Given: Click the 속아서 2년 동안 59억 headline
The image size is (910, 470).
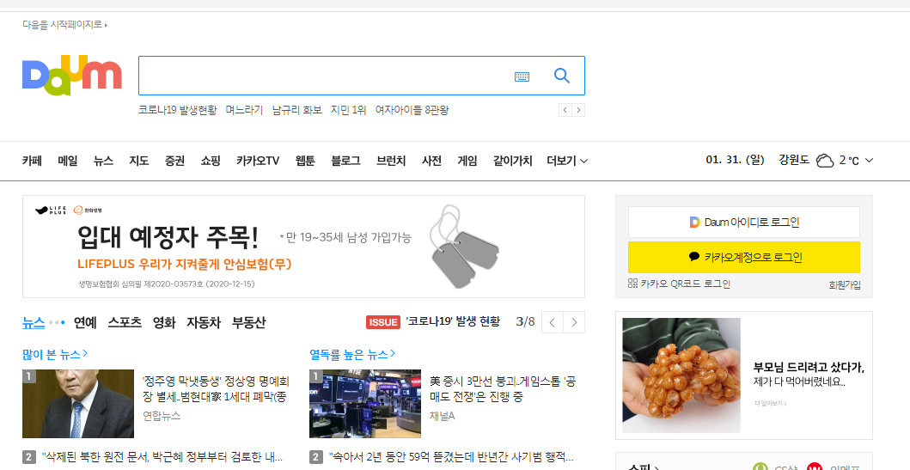Looking at the screenshot, I should coord(451,456).
